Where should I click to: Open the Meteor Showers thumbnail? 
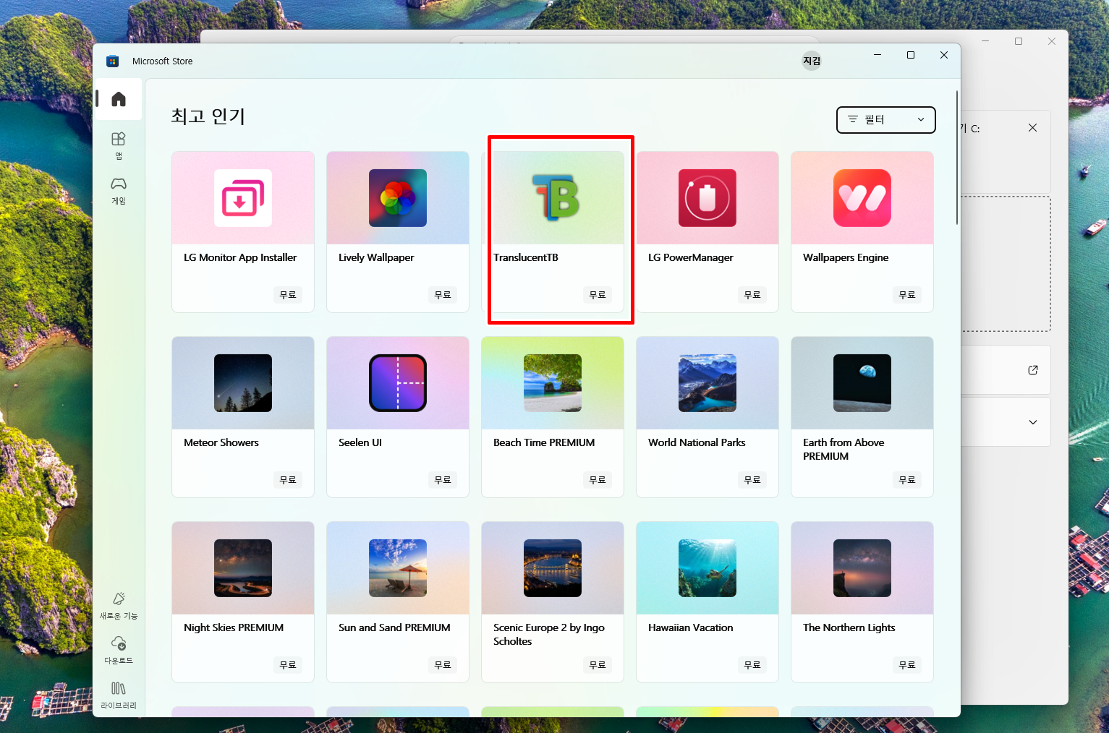tap(243, 383)
